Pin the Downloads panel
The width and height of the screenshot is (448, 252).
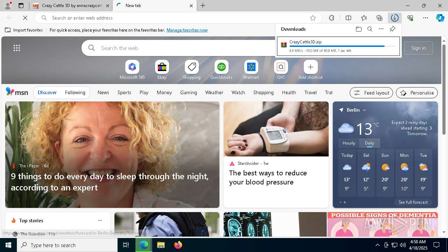click(x=392, y=29)
